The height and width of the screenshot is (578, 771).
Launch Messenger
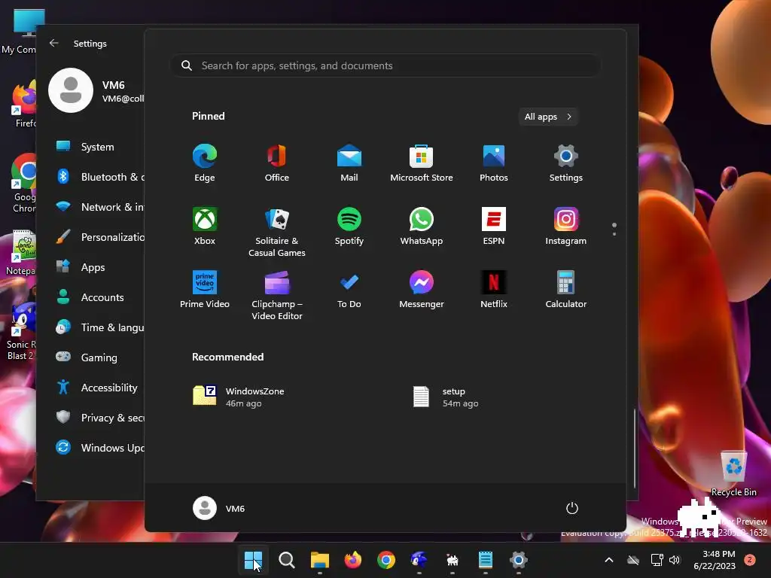click(x=422, y=290)
